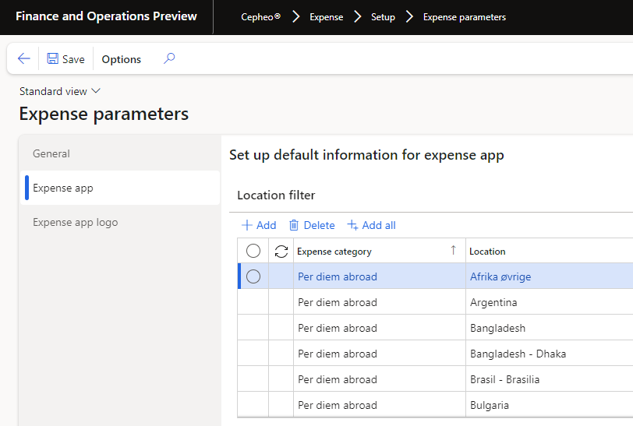633x426 pixels.
Task: Expand the Standard view dropdown
Action: [x=96, y=91]
